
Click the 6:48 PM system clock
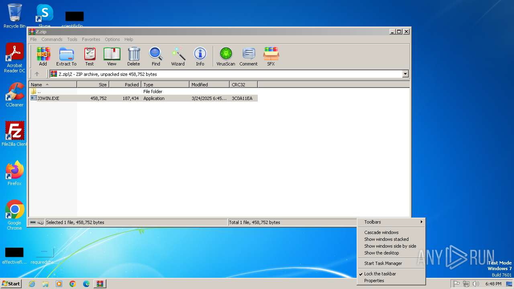493,284
